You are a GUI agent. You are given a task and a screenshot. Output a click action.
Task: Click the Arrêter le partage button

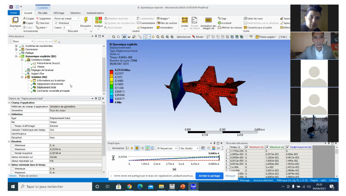coord(209,176)
